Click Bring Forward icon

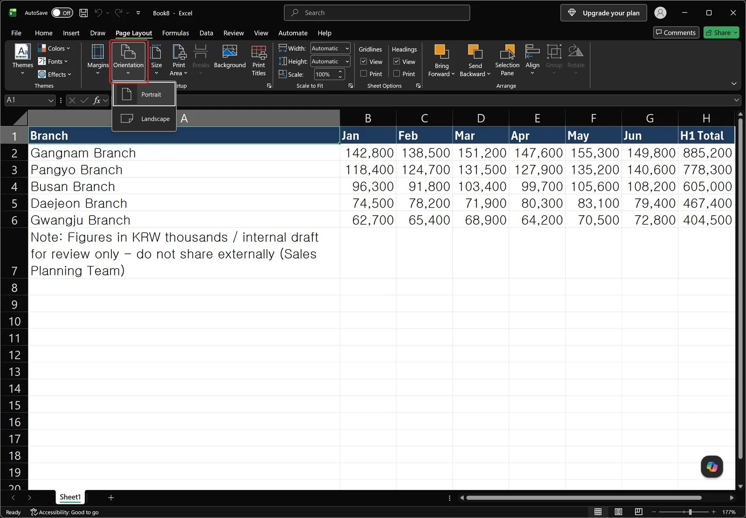[441, 51]
